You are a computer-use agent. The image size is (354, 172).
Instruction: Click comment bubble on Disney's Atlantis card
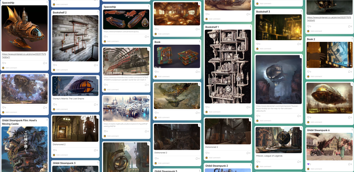coord(95,105)
